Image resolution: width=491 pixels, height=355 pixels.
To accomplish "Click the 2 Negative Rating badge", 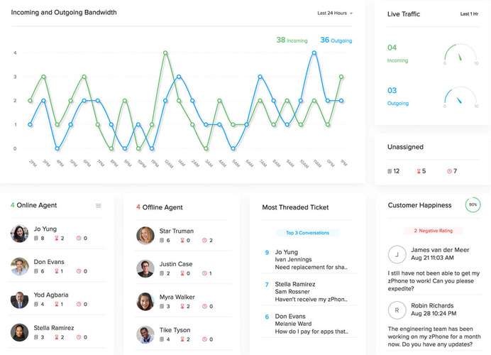I will click(434, 231).
